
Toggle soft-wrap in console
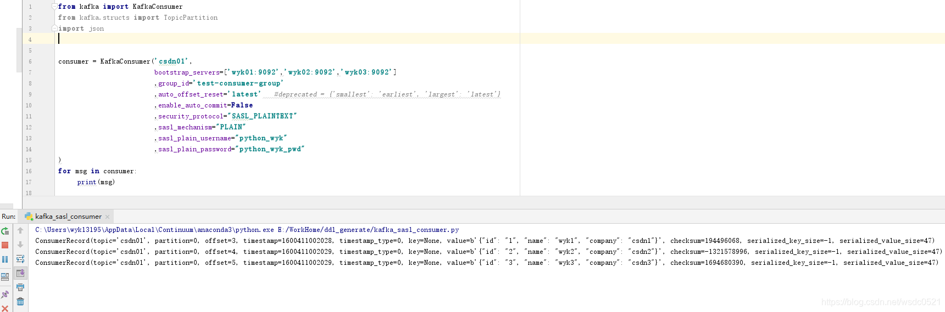(x=20, y=259)
